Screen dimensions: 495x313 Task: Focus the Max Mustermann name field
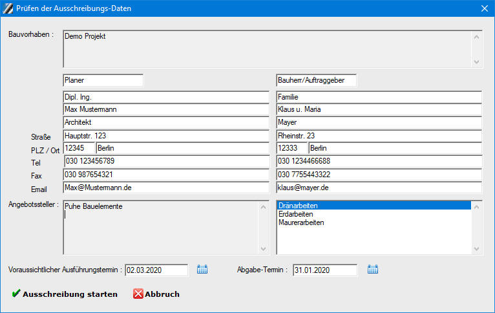click(166, 109)
